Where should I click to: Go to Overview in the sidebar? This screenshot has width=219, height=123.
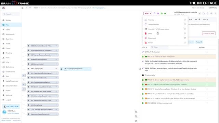click(9, 39)
